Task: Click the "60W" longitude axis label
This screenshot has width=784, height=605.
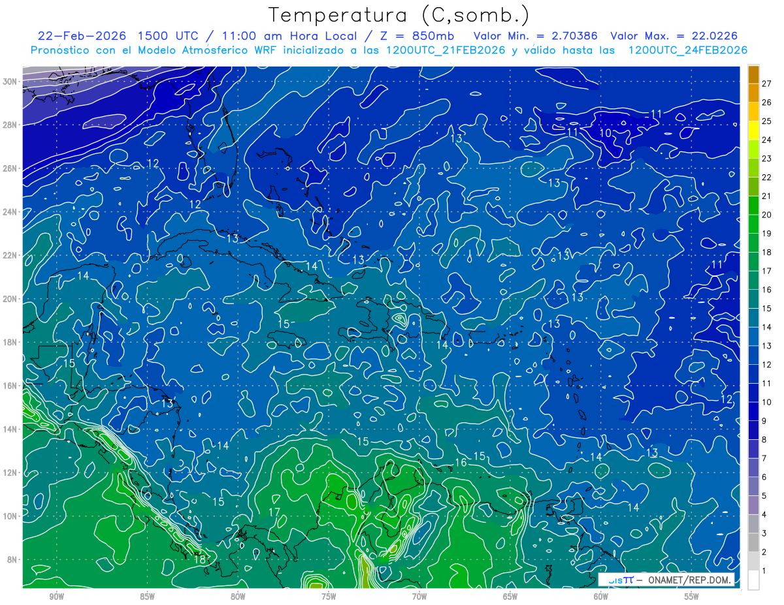Action: pyautogui.click(x=601, y=597)
